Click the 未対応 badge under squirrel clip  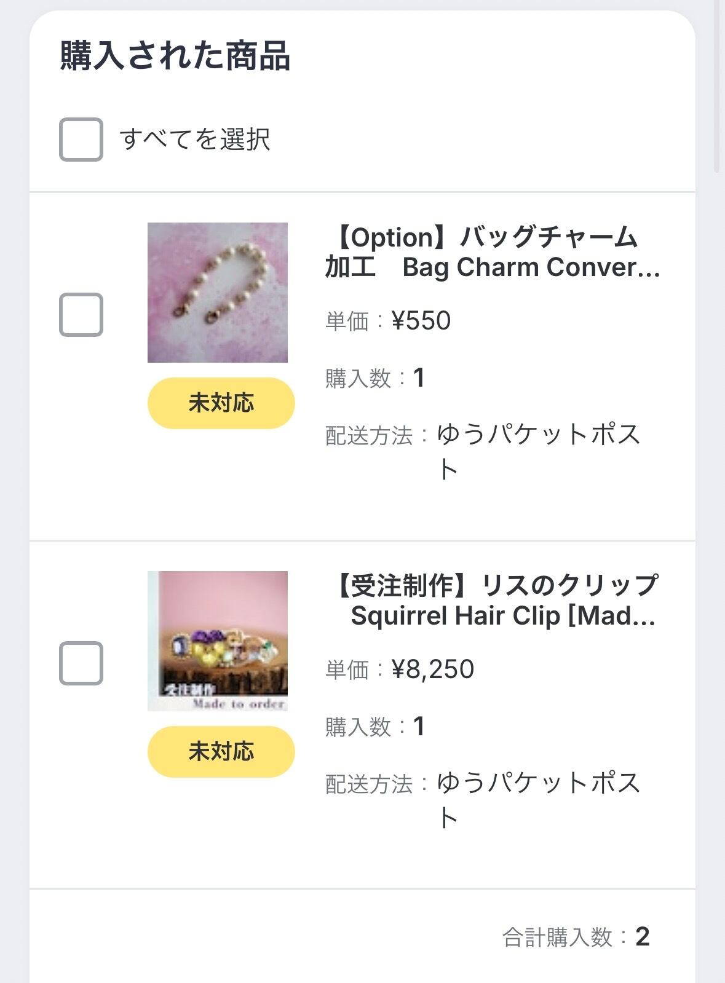pyautogui.click(x=221, y=752)
